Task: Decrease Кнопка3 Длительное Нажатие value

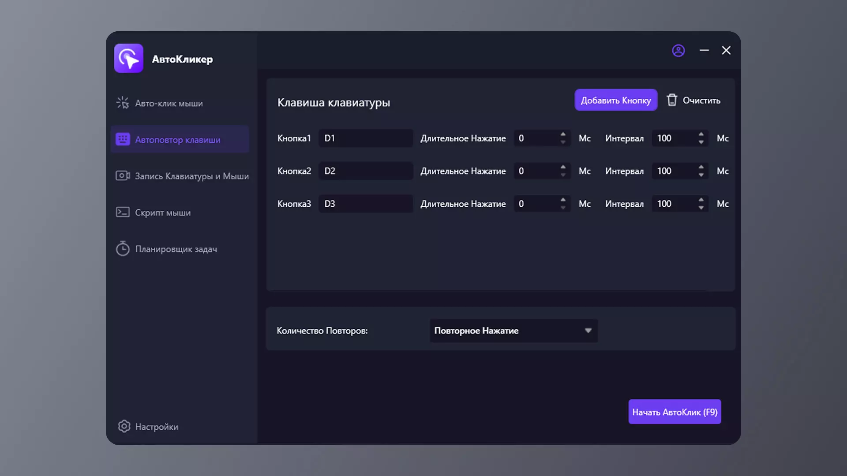Action: click(x=563, y=208)
